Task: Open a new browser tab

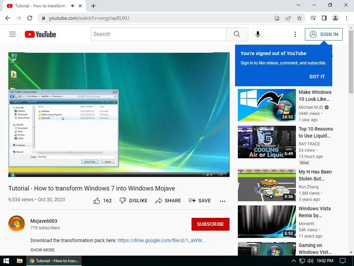Action: coord(93,6)
